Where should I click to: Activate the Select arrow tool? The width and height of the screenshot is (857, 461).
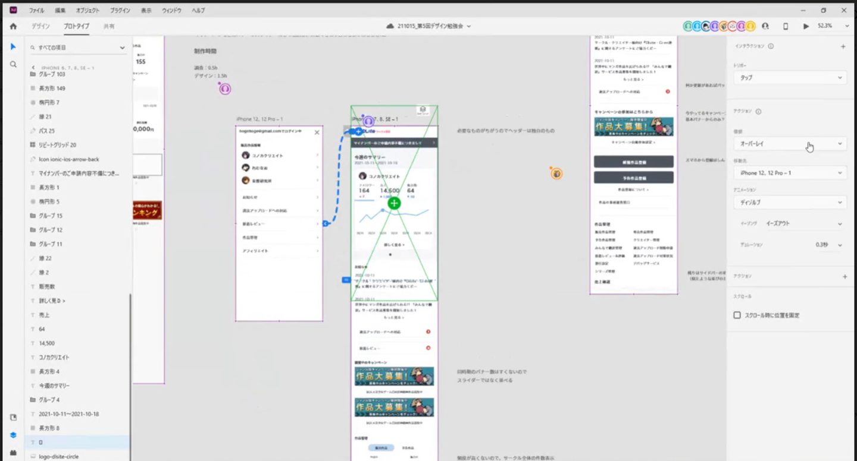click(x=13, y=47)
